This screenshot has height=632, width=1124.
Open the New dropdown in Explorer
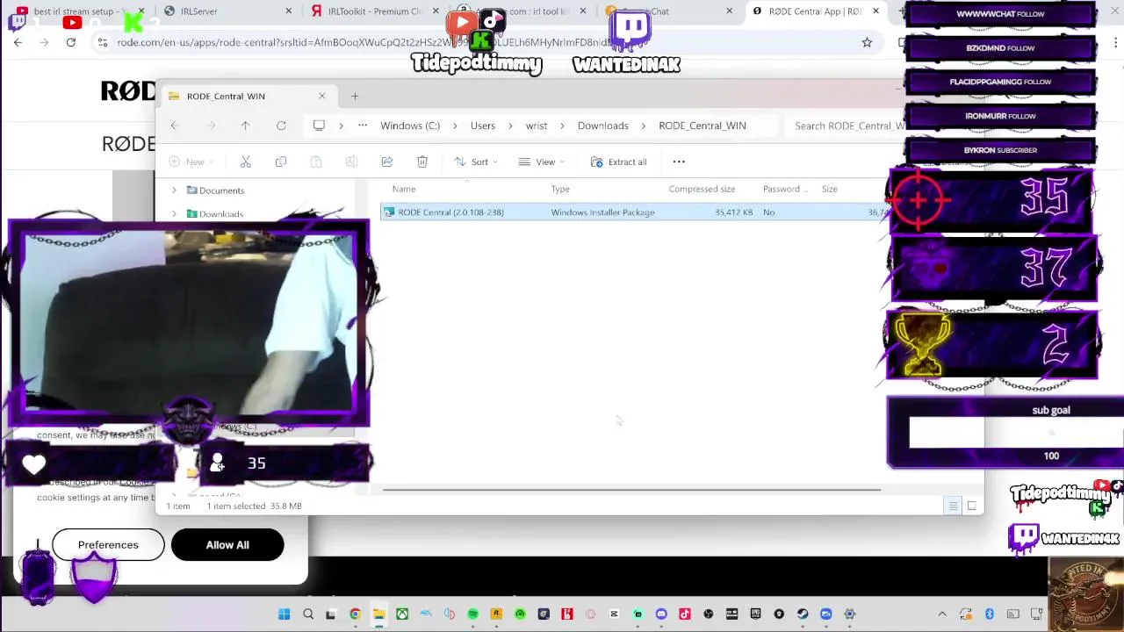191,162
